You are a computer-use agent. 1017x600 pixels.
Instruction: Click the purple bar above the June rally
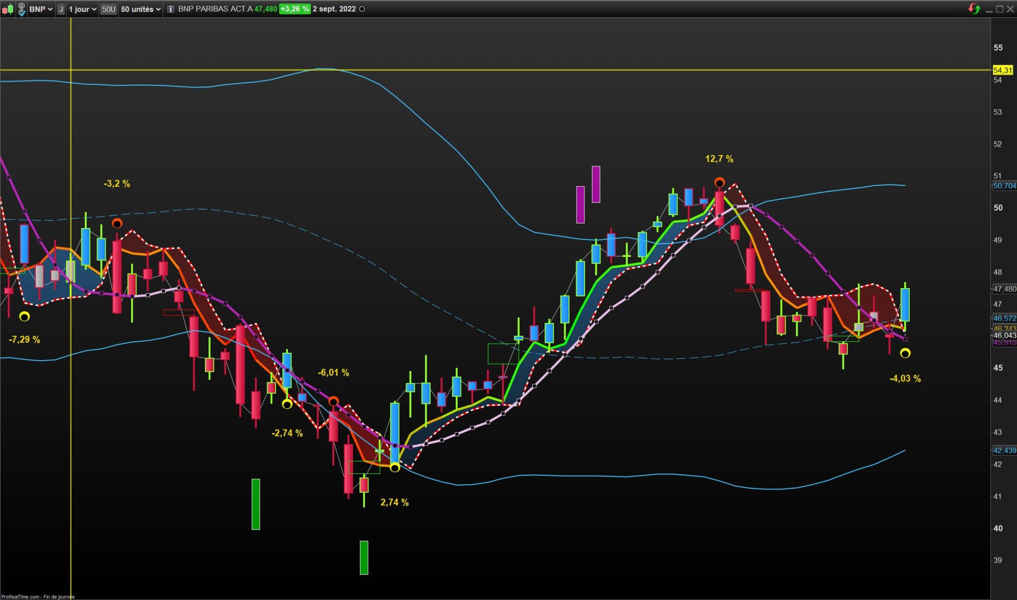click(580, 204)
